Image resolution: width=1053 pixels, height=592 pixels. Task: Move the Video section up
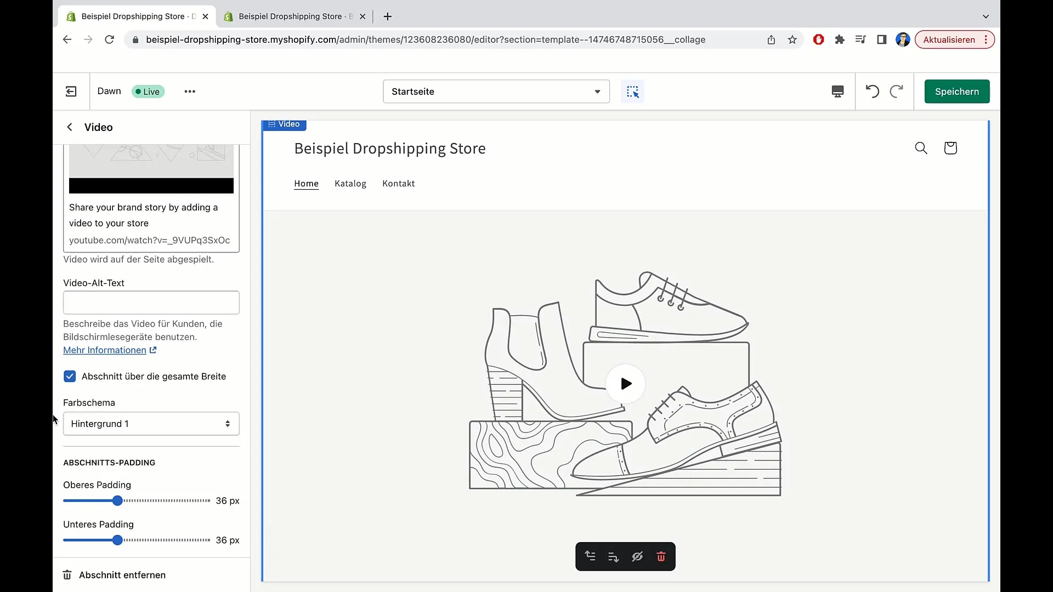(590, 556)
